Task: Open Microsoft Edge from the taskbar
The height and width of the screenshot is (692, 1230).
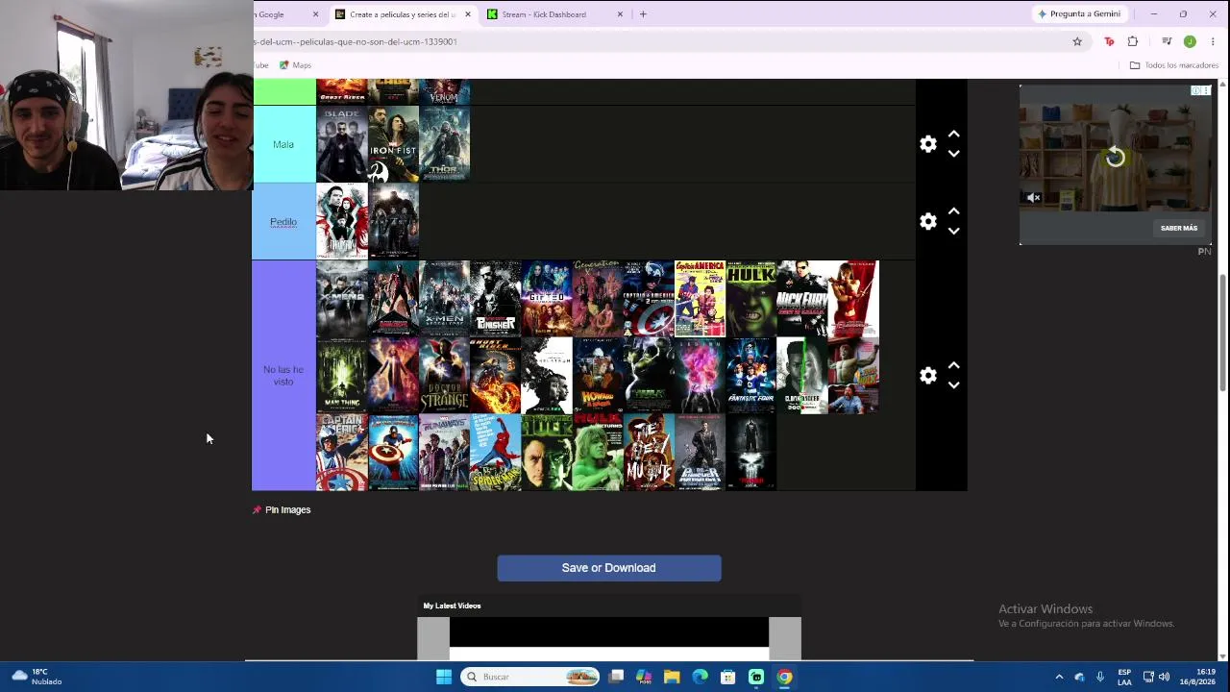Action: click(700, 677)
